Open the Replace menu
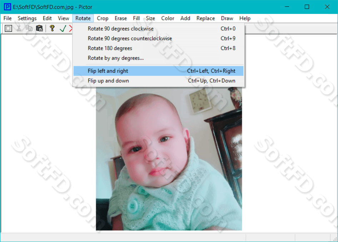This screenshot has width=338, height=242. point(206,18)
